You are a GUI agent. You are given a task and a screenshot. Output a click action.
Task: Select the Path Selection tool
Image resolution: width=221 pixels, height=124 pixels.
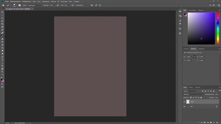pos(2,63)
